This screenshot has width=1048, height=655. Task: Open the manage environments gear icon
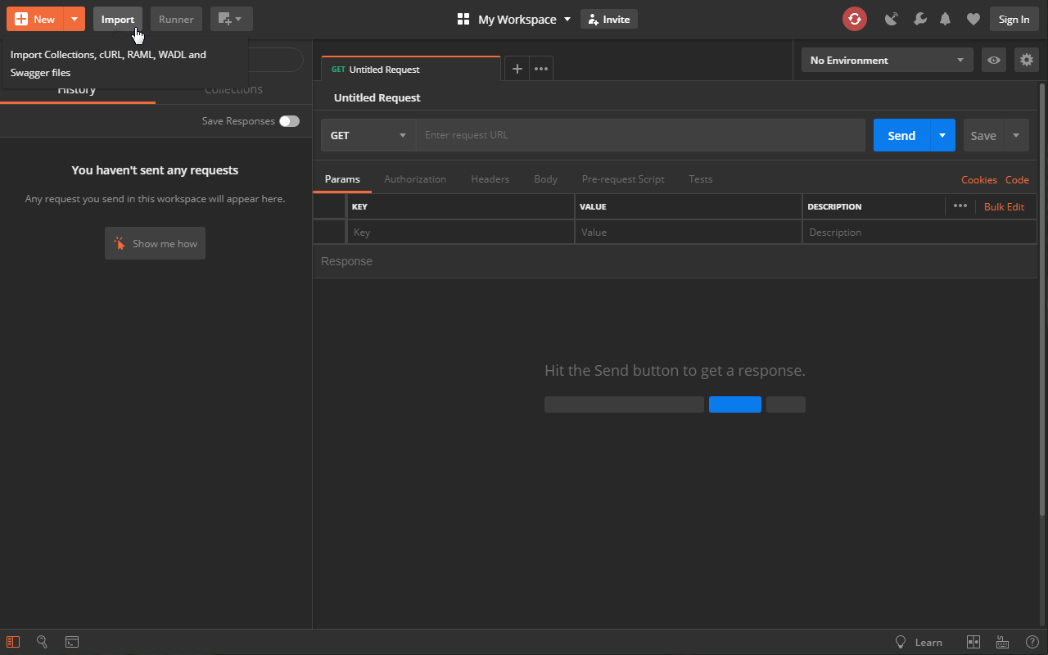pyautogui.click(x=1027, y=60)
